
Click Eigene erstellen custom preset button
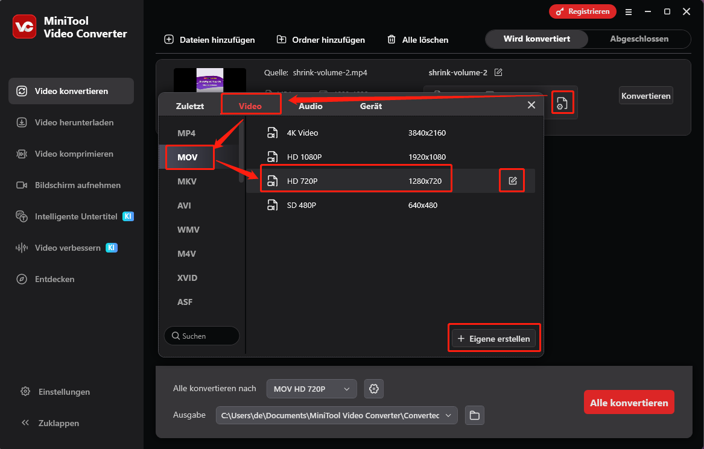coord(494,339)
